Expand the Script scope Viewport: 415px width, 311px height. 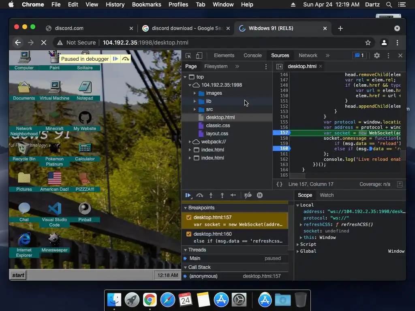pyautogui.click(x=298, y=244)
